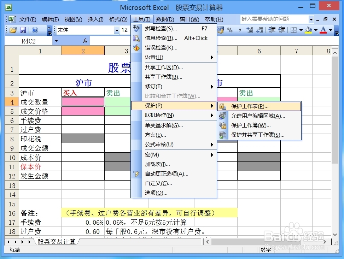
Task: Click the vertical scrollbar down arrow
Action: click(335, 235)
